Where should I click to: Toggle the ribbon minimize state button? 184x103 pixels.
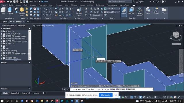pos(134,5)
